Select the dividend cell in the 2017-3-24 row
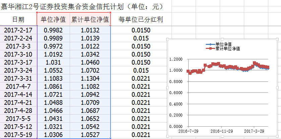Viewport: 281px width, 139px height. click(x=141, y=70)
